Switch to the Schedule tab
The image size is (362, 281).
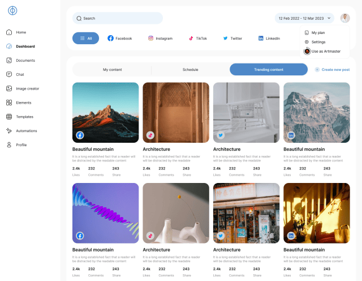click(x=190, y=70)
